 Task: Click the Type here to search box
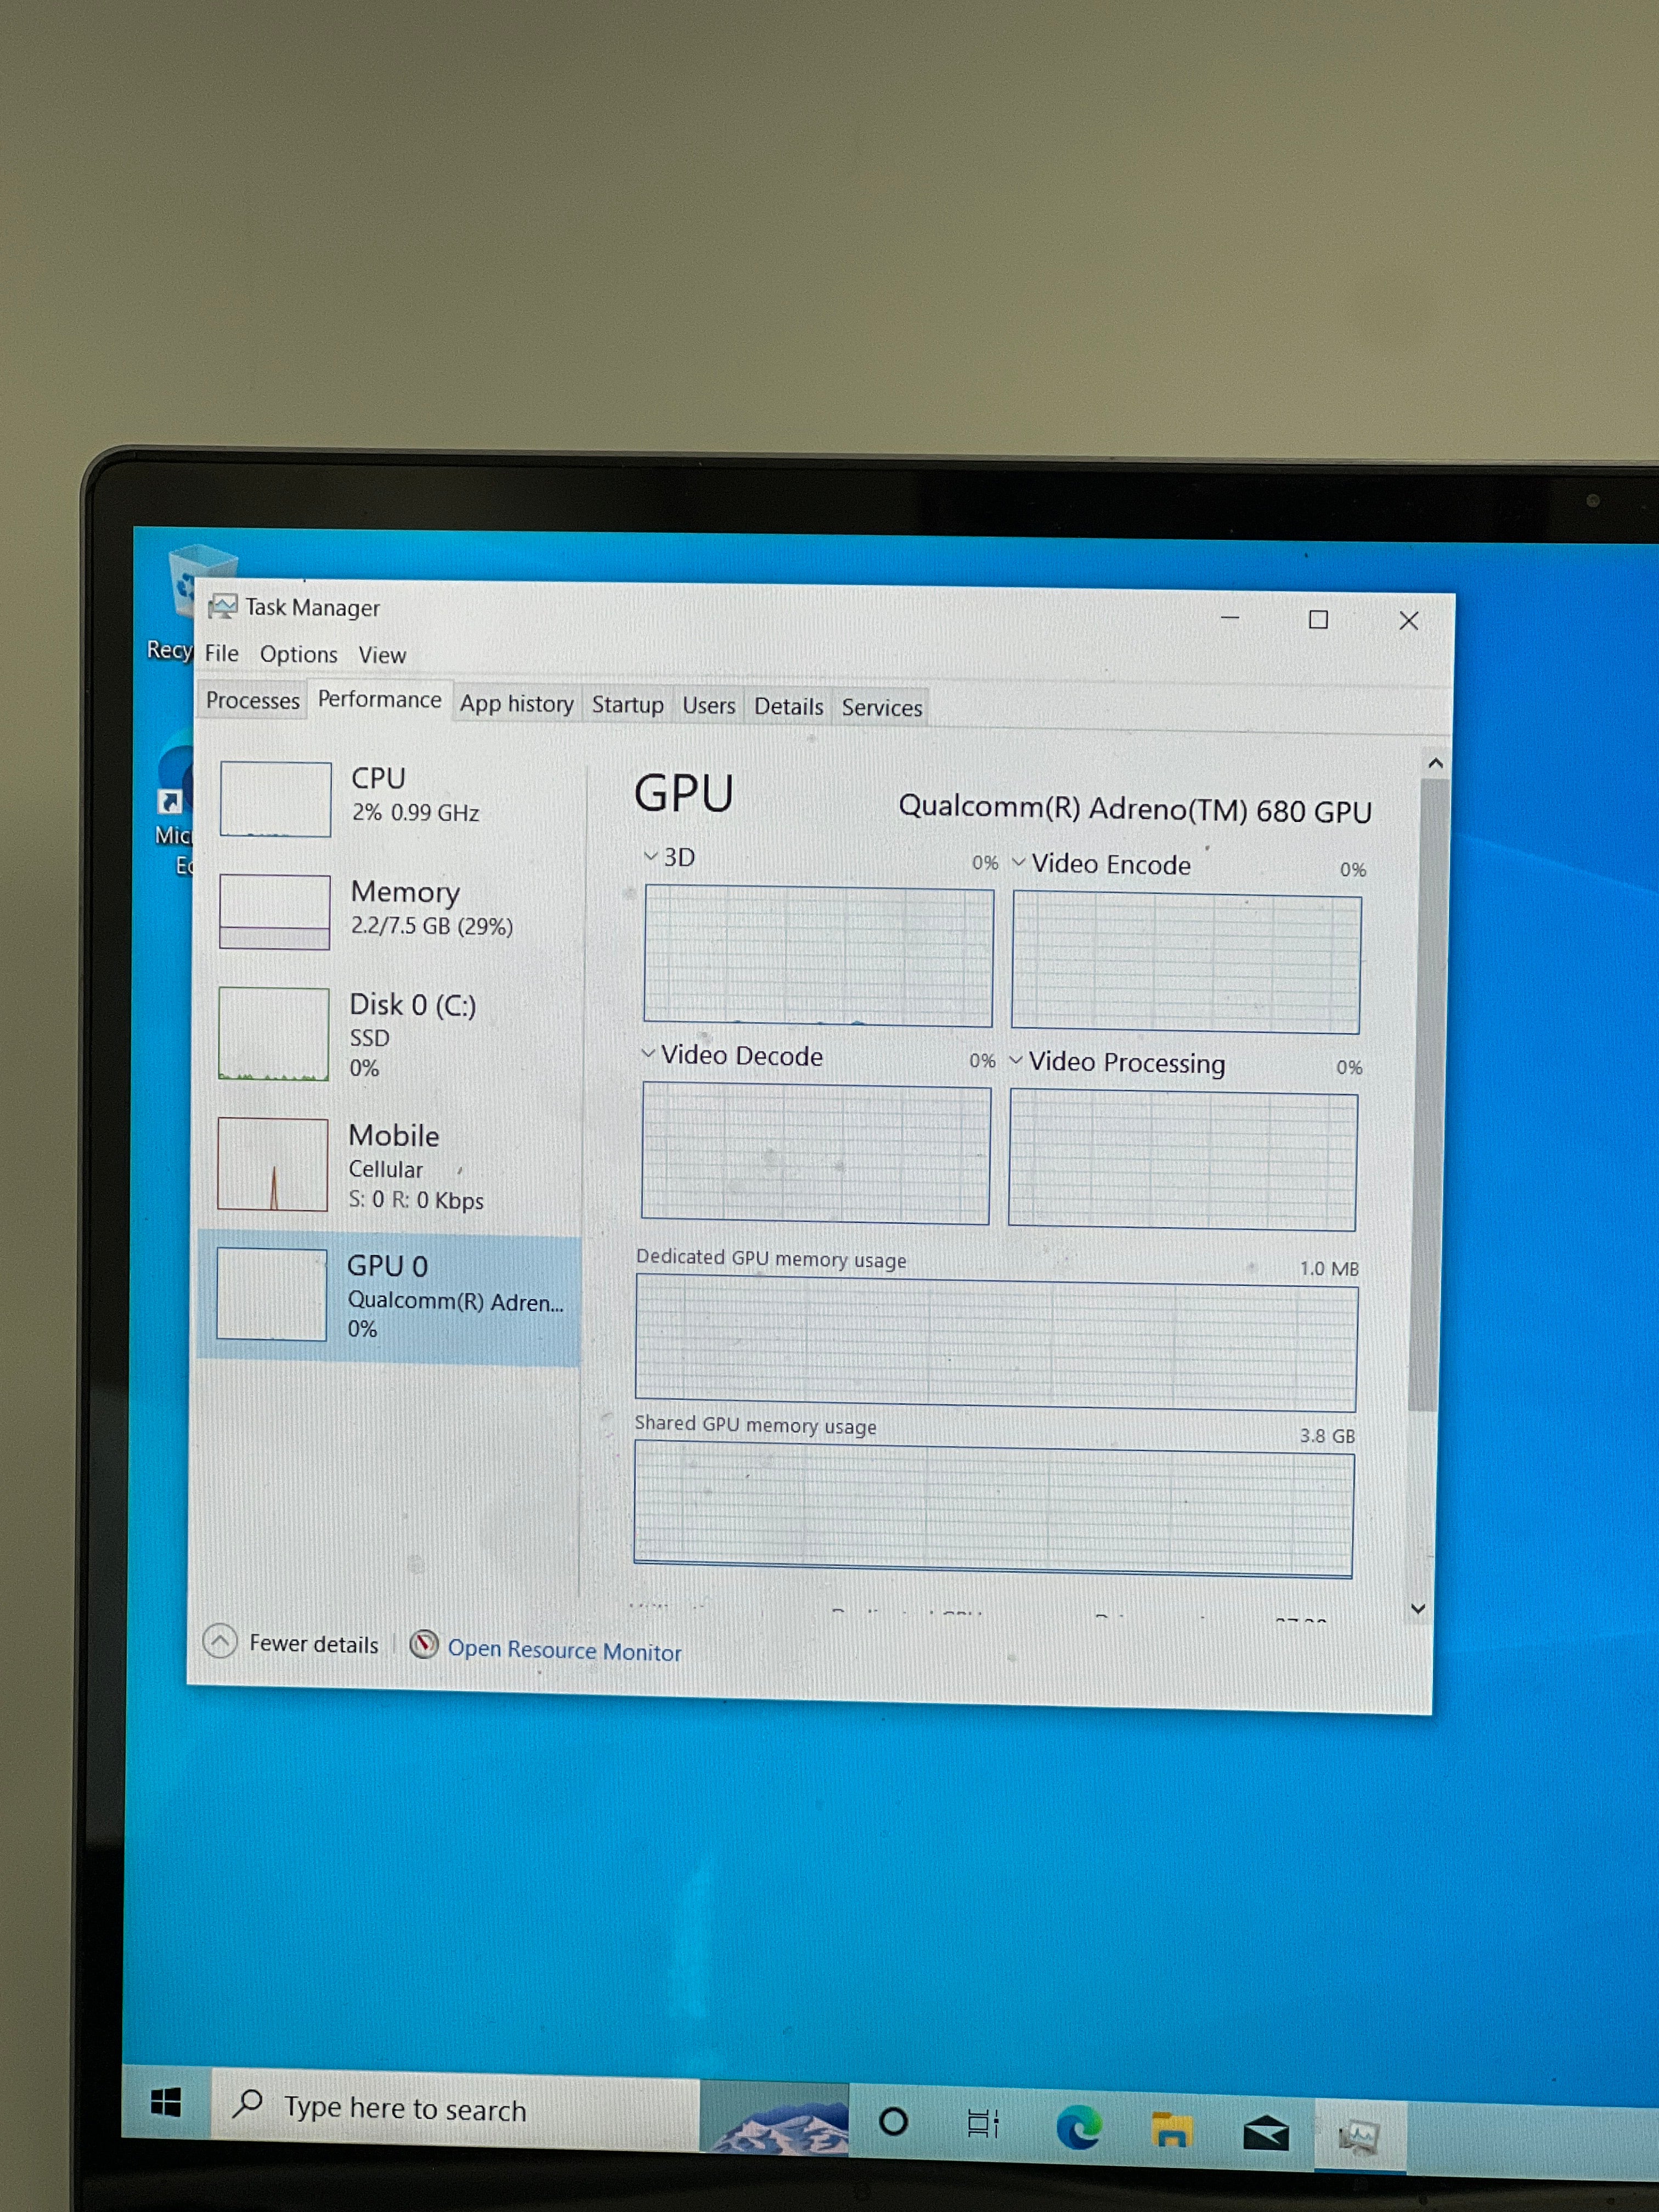[456, 2109]
